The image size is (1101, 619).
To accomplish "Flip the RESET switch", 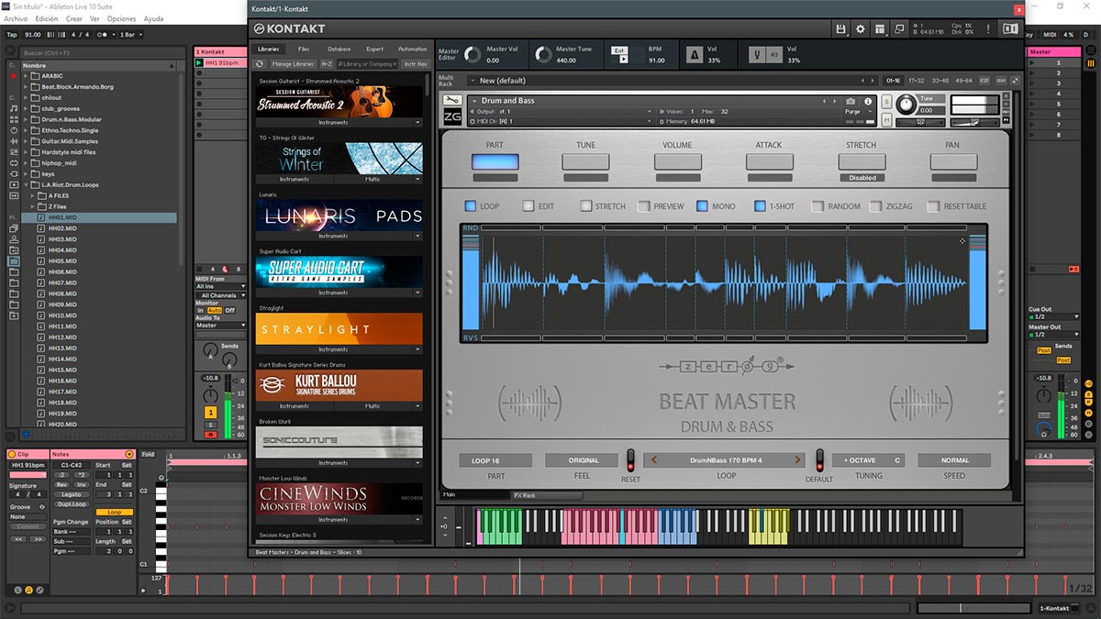I will [630, 459].
